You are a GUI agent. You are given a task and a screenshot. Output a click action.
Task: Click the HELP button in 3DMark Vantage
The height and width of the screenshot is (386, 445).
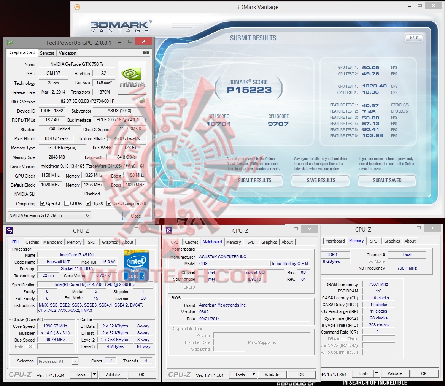point(414,38)
